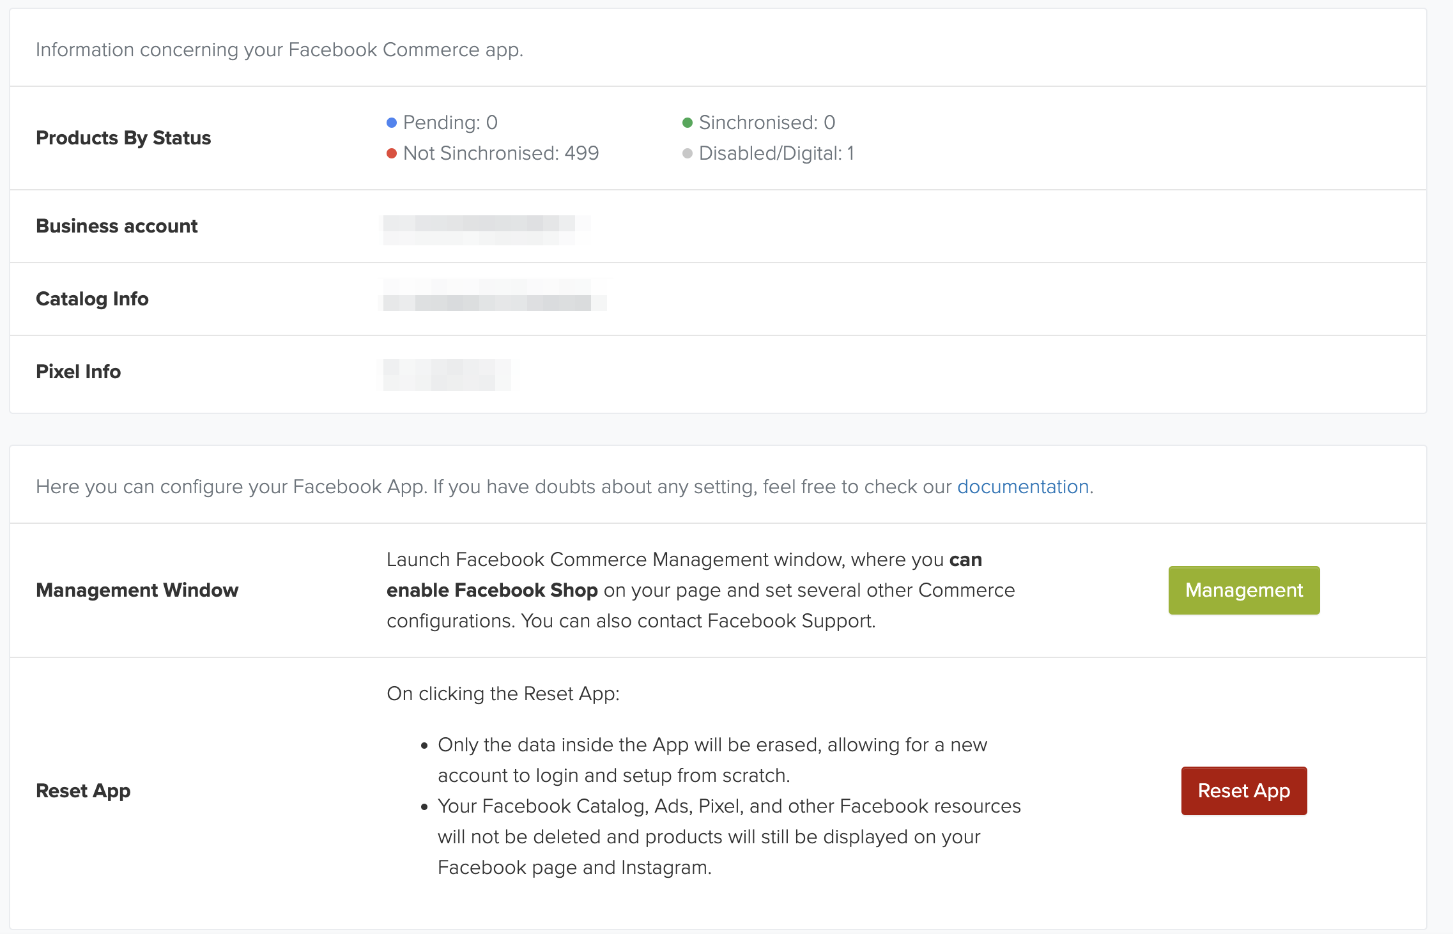Click the Business account row label
This screenshot has width=1453, height=934.
pos(117,226)
